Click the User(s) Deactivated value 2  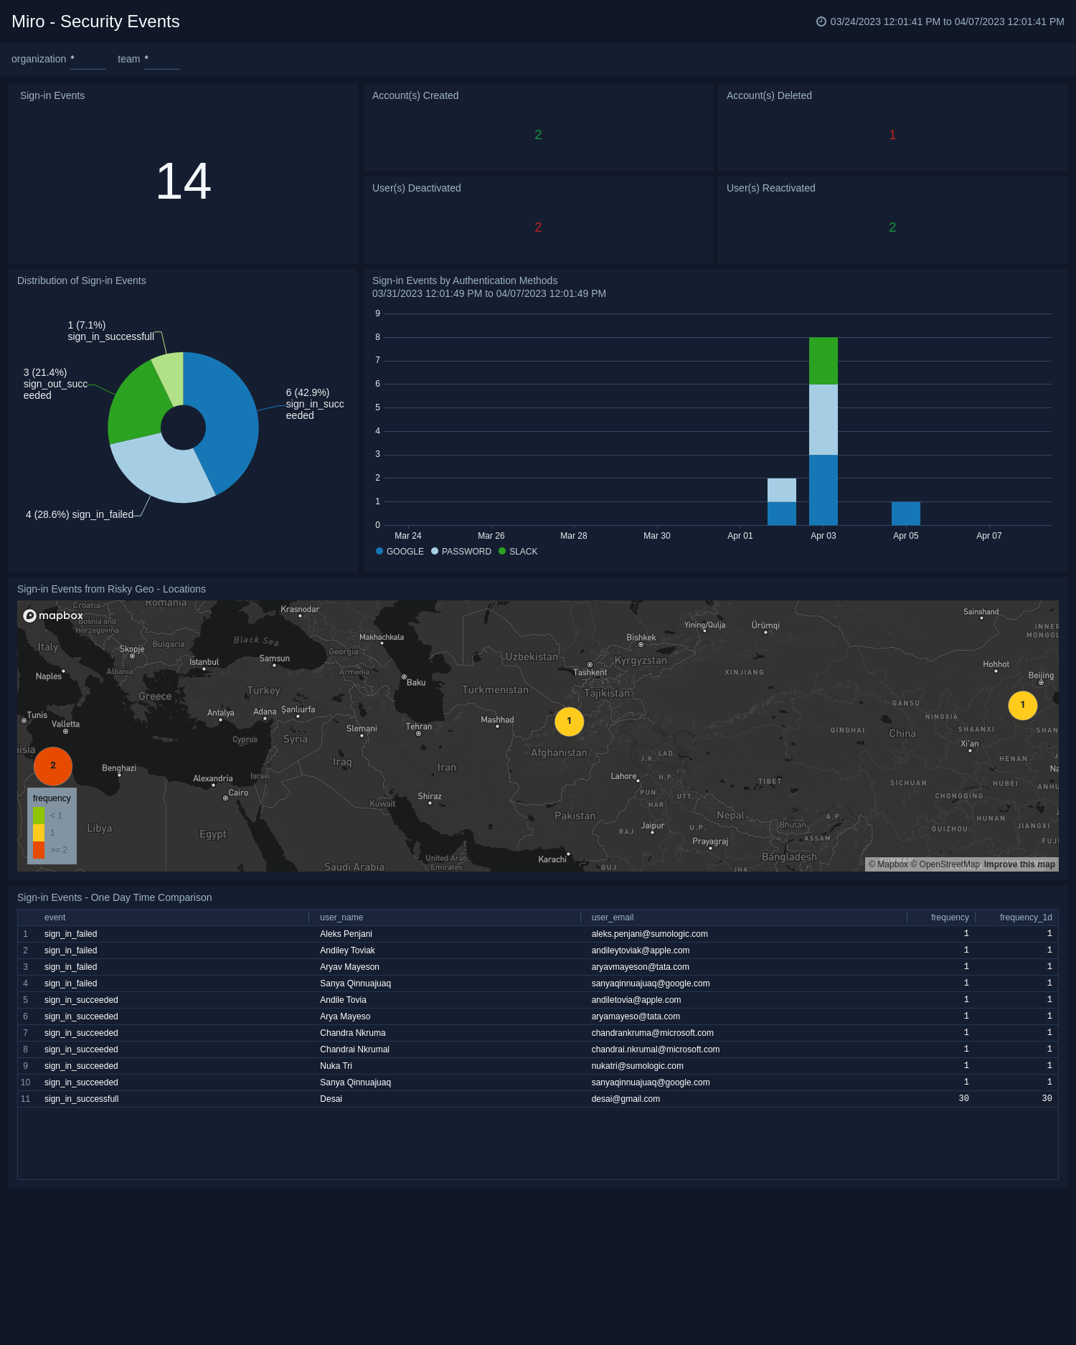538,227
